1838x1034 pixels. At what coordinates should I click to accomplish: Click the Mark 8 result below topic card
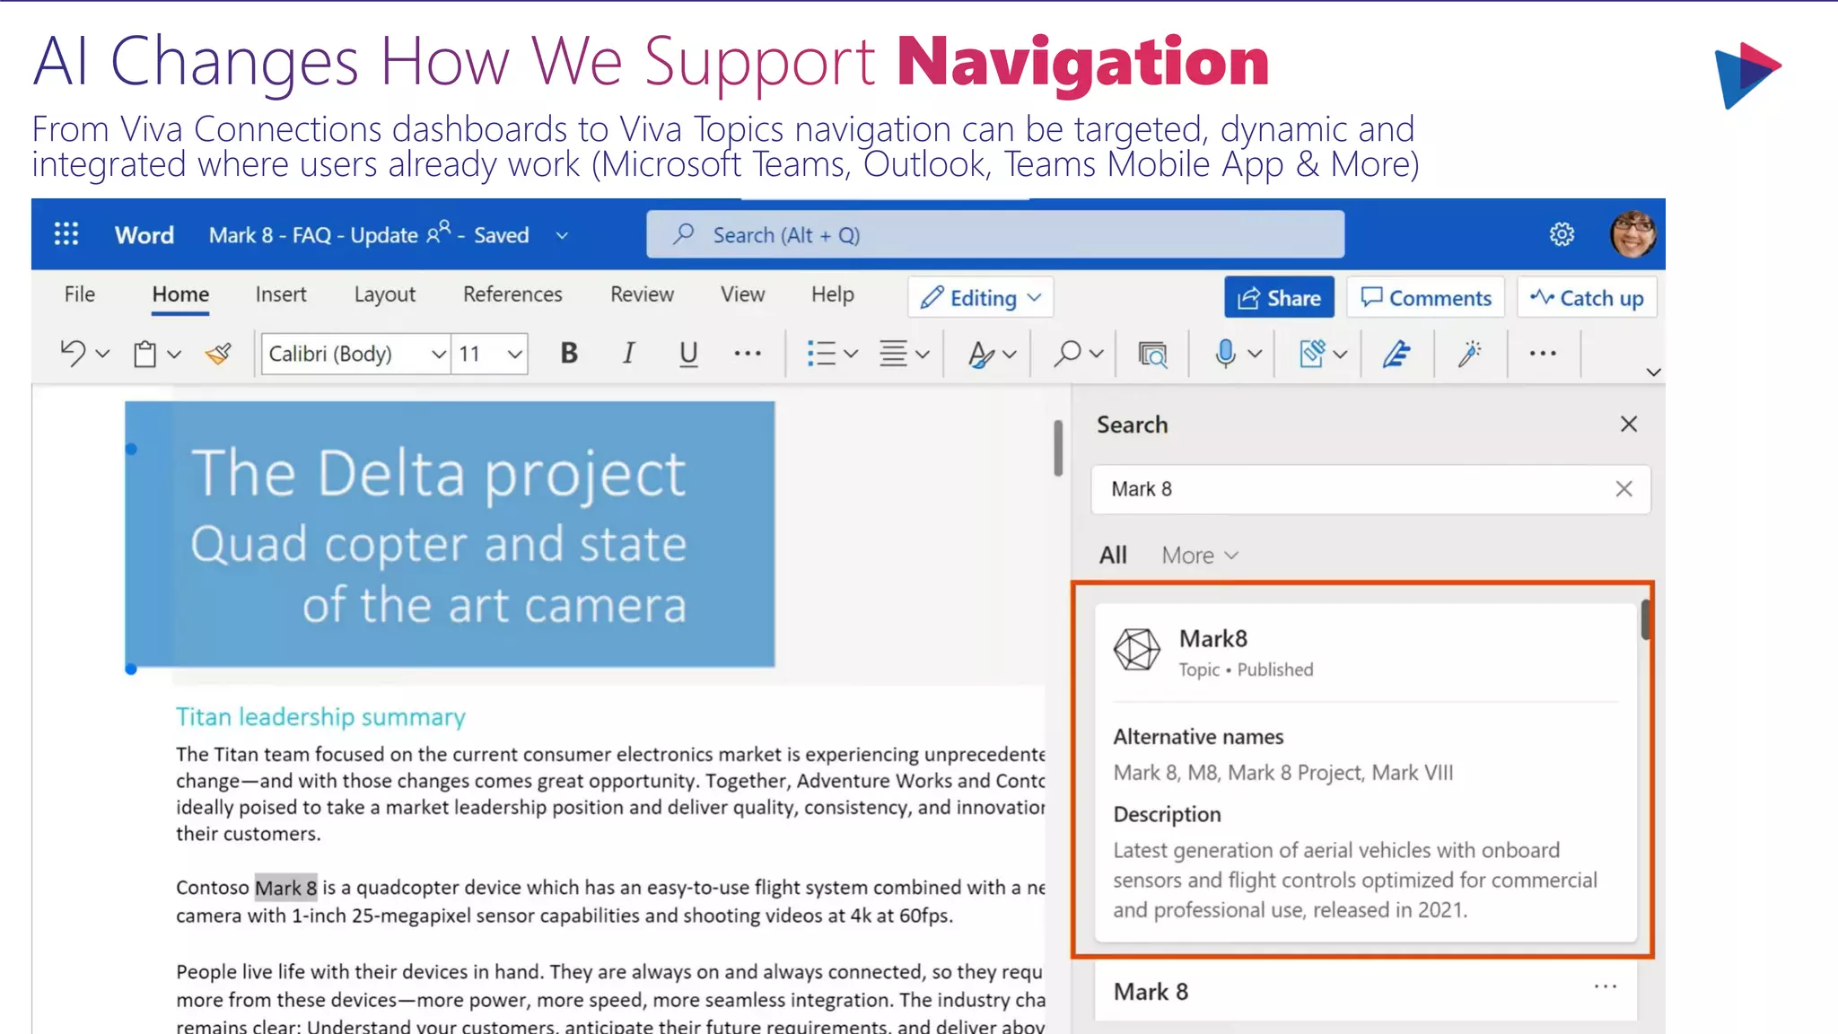click(1151, 992)
